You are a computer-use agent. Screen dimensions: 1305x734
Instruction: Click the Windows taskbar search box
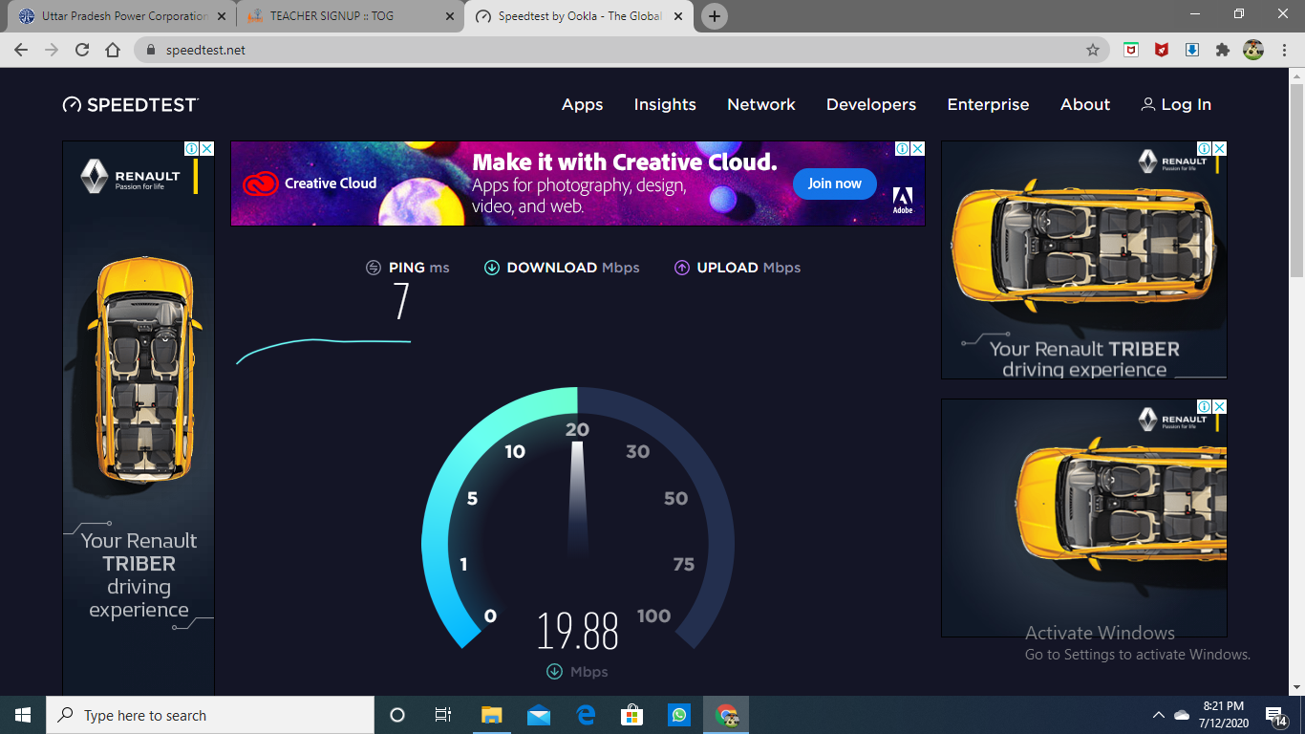click(210, 715)
